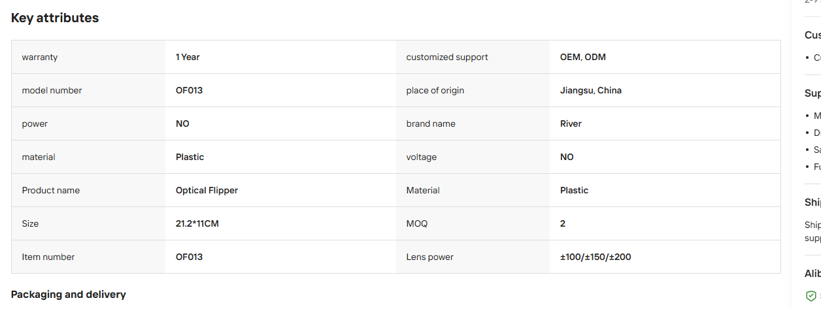The height and width of the screenshot is (309, 821).
Task: Select the NO value beside voltage
Action: coord(567,157)
